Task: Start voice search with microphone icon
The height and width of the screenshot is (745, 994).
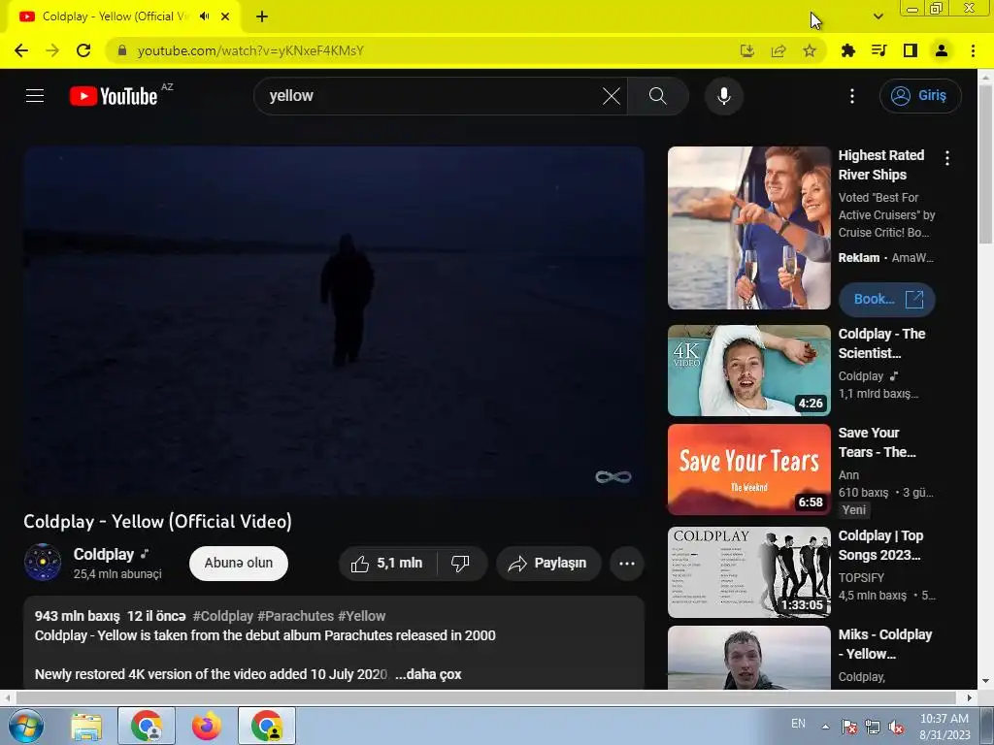Action: click(724, 96)
